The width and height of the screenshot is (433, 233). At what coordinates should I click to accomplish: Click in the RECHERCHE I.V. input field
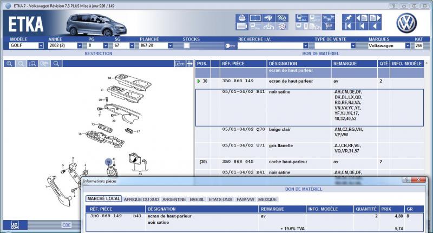pos(270,46)
